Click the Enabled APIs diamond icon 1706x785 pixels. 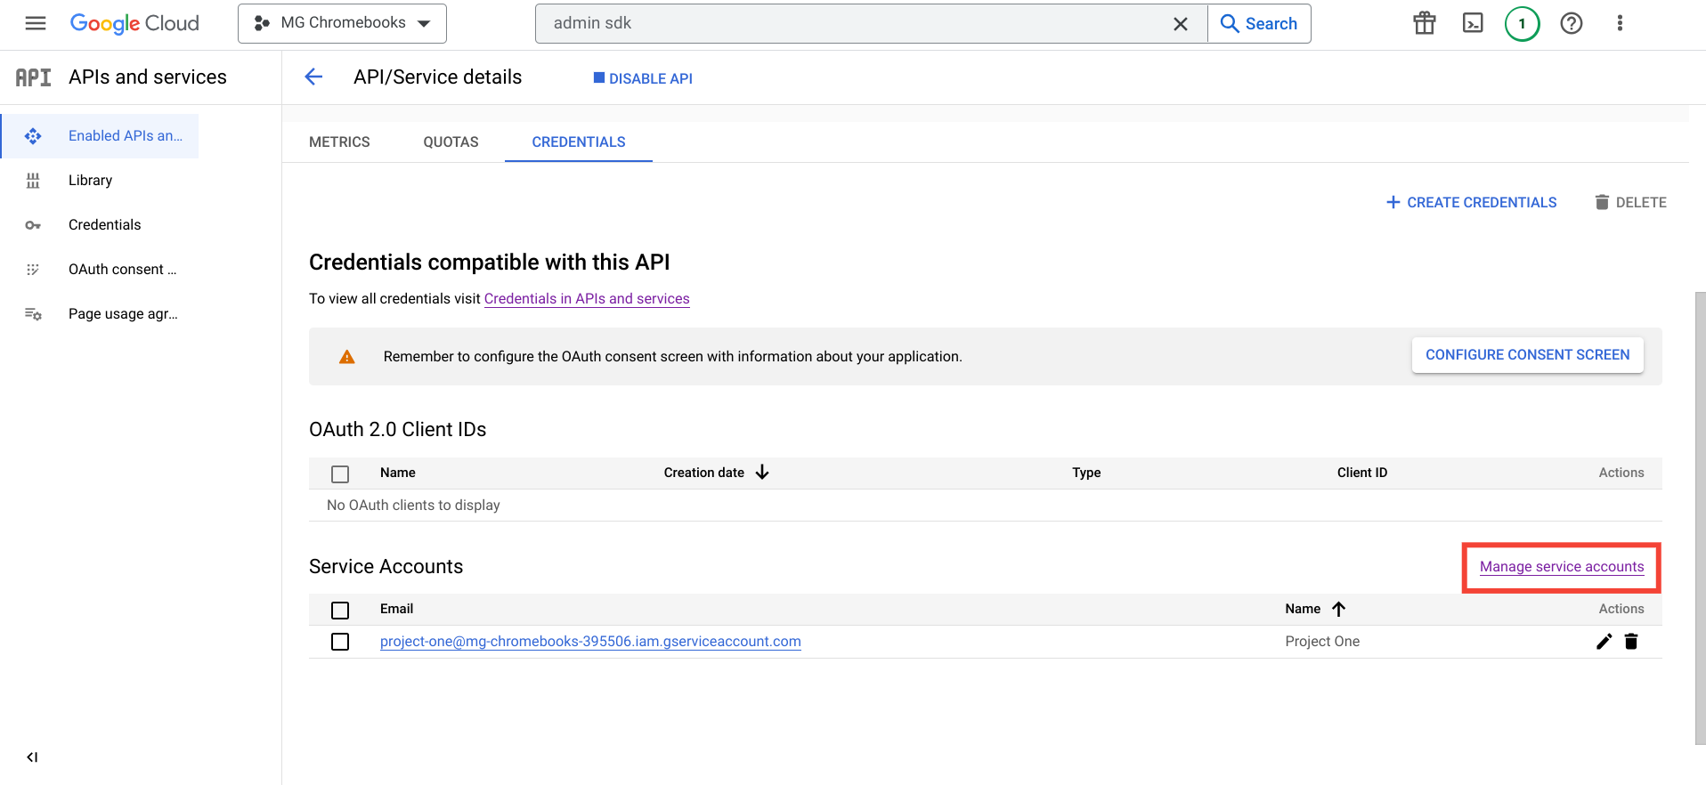coord(33,136)
